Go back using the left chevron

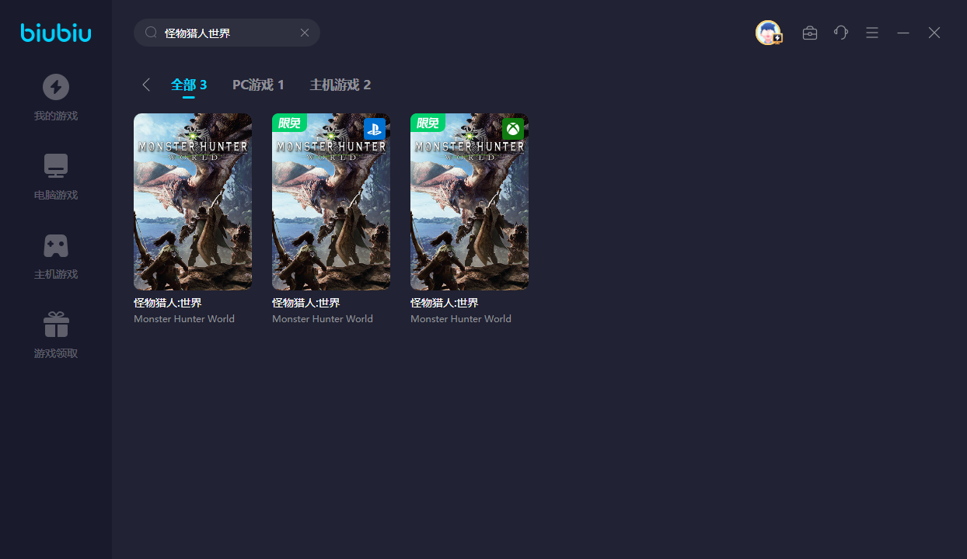coord(146,85)
